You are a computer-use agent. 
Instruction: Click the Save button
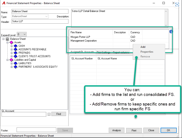[x=65, y=130]
